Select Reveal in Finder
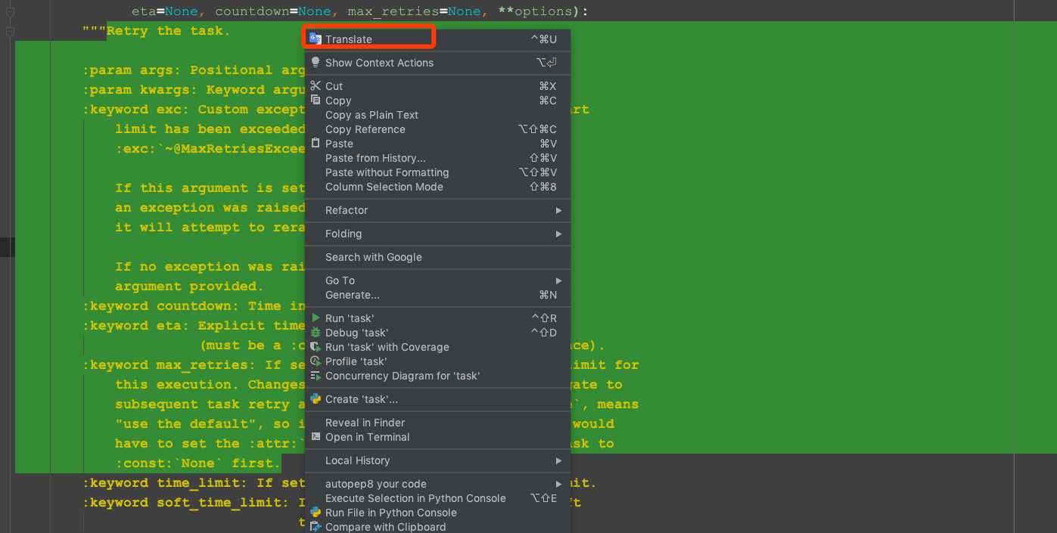The height and width of the screenshot is (533, 1057). coord(437,423)
